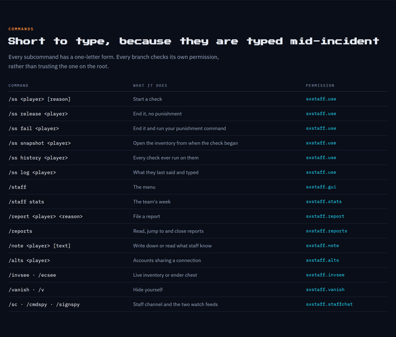Click 'Write down or read what staff know'
Screen dimensions: 396x337
click(x=173, y=245)
